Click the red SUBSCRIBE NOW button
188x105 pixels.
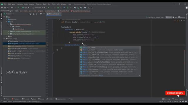(175, 93)
